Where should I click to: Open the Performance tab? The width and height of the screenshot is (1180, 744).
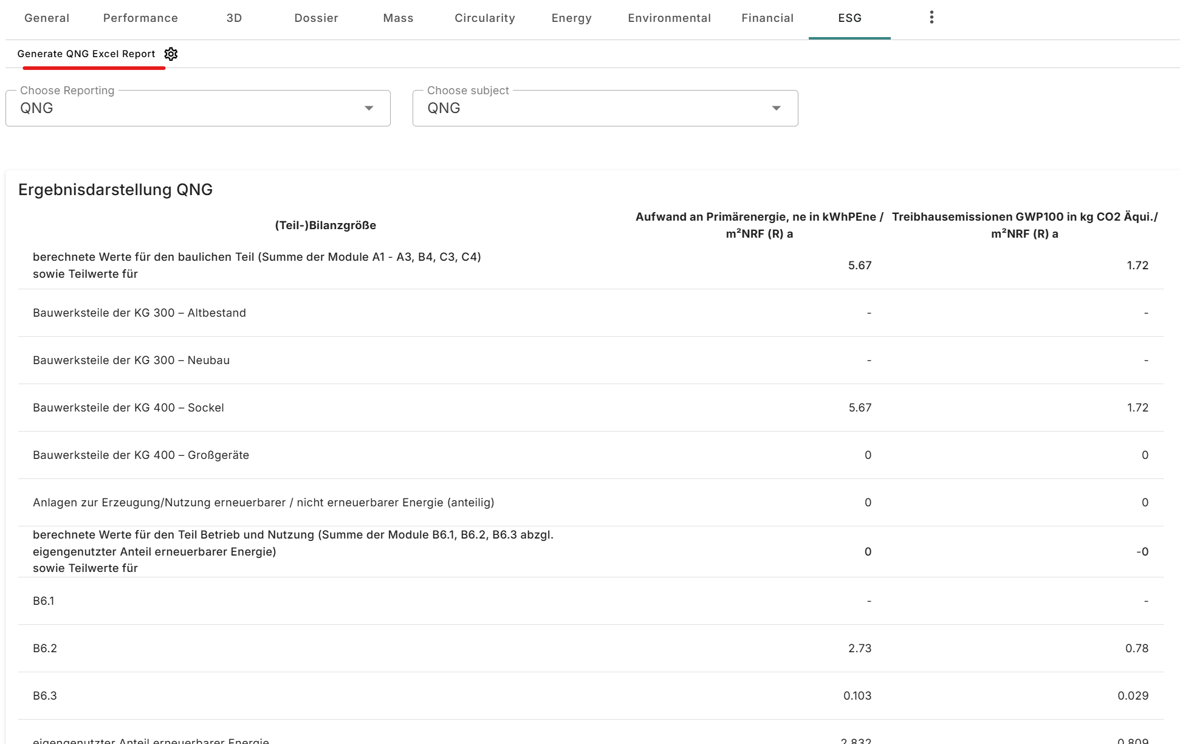(x=140, y=18)
